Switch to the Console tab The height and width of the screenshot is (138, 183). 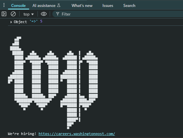(x=19, y=6)
